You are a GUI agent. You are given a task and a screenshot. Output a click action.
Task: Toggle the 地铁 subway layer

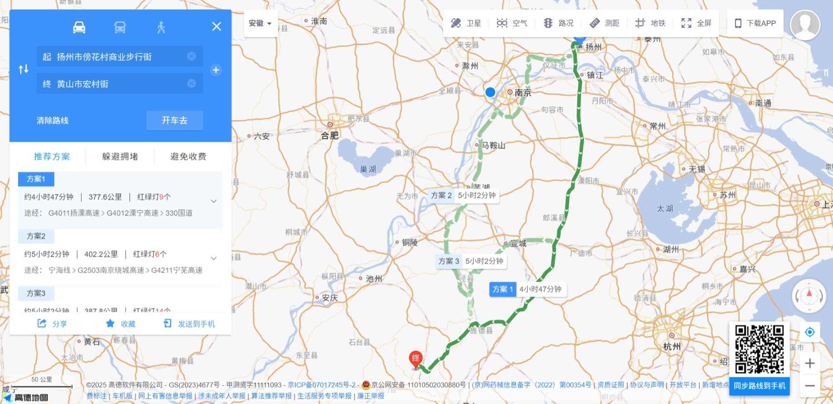point(650,23)
